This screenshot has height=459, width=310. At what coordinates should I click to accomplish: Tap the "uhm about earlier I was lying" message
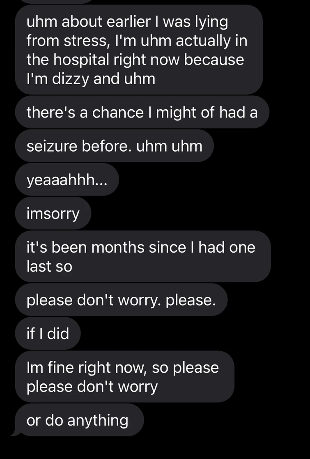tap(139, 50)
